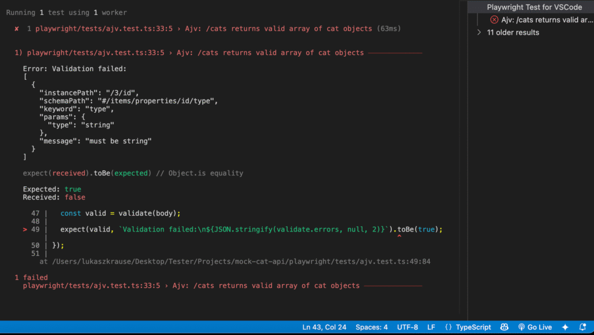Open numbered error heading 1) playwright/tests/ajv.test.ts:33:5
594x335 pixels.
coord(189,53)
